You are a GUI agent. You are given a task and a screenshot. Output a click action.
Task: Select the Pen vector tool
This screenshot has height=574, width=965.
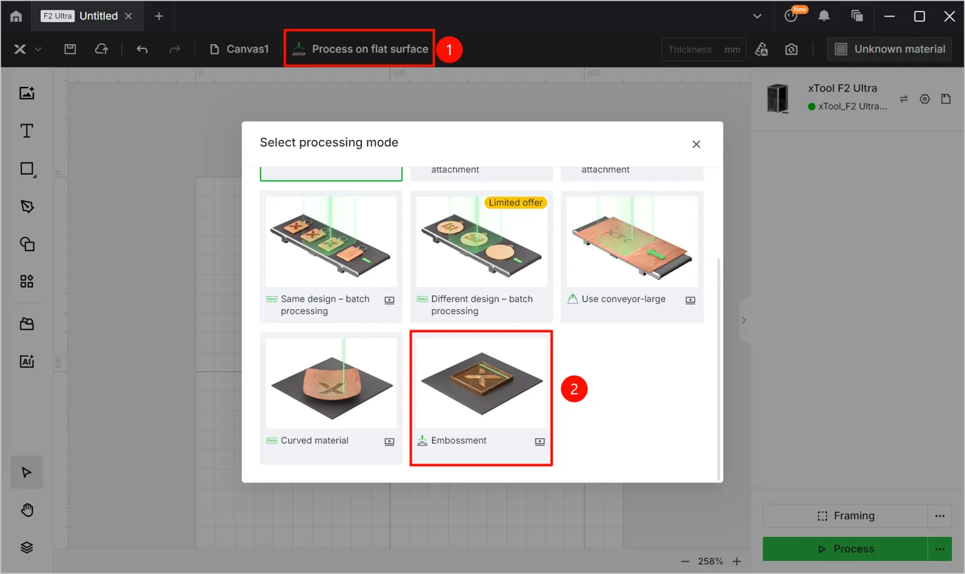pyautogui.click(x=27, y=206)
